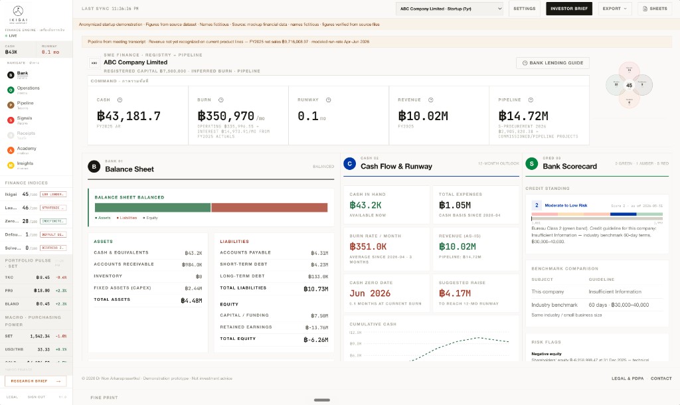Viewport: 680px width, 405px height.
Task: Open the Bank Lending Guide
Action: (552, 63)
